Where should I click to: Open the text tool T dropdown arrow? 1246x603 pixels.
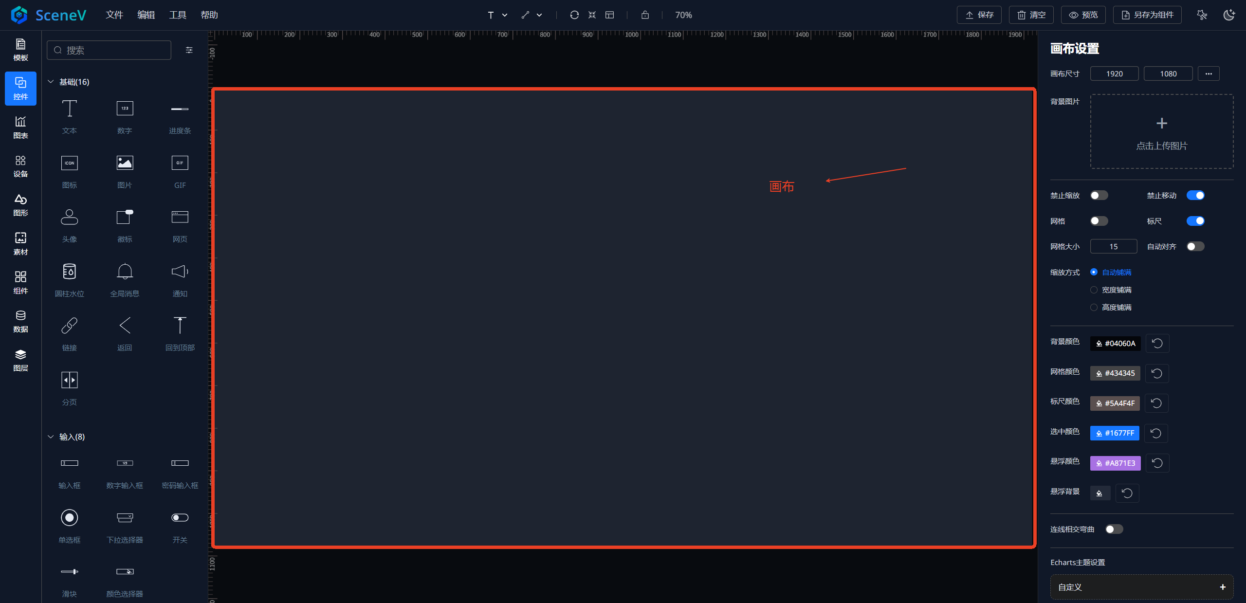point(505,15)
